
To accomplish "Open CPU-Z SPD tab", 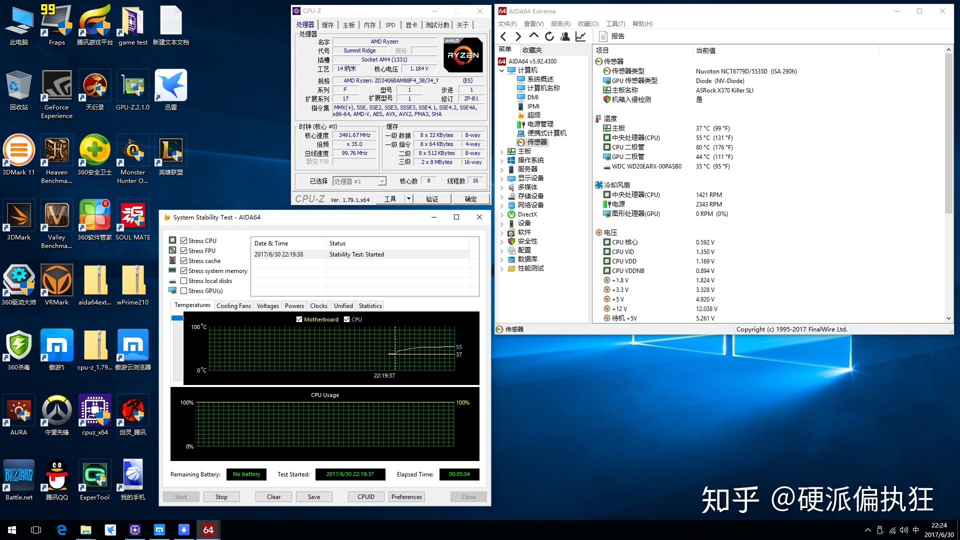I will 390,25.
